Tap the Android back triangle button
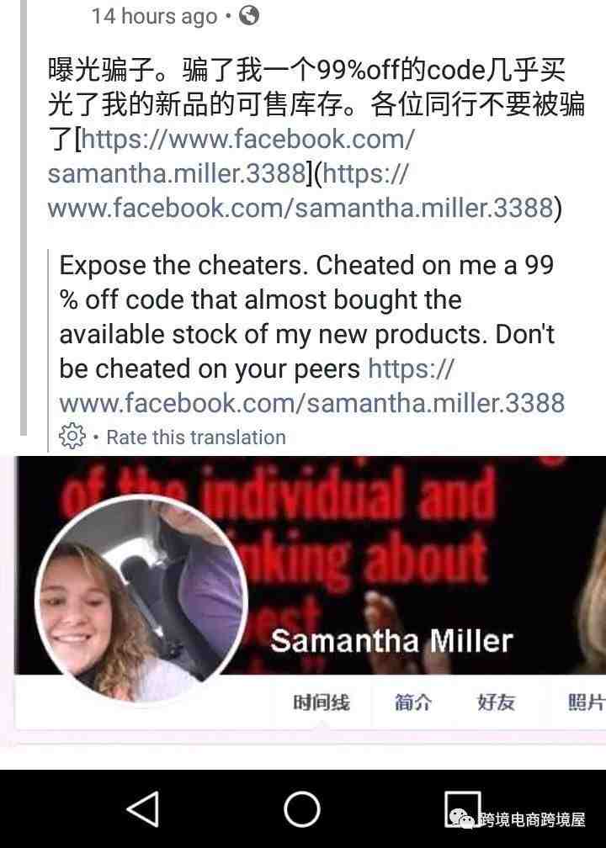606x848 pixels. click(x=143, y=809)
